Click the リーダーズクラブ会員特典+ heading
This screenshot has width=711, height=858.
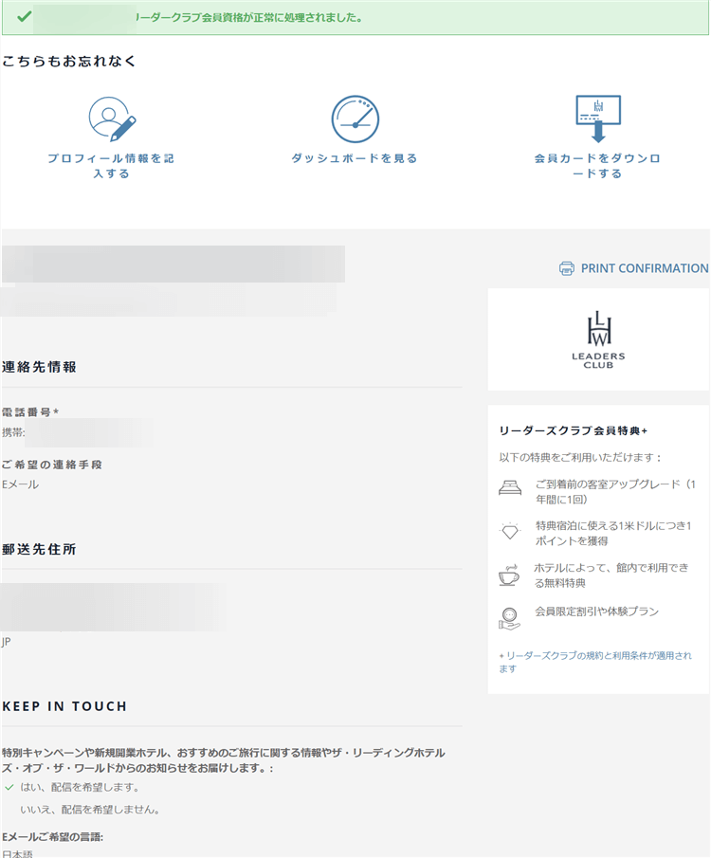coord(573,430)
